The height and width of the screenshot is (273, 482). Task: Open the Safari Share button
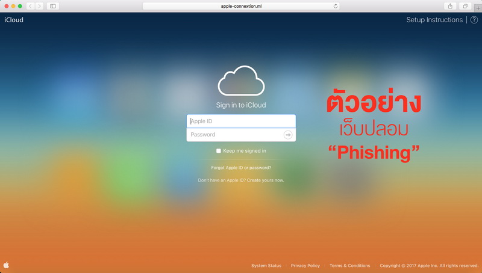(x=450, y=6)
